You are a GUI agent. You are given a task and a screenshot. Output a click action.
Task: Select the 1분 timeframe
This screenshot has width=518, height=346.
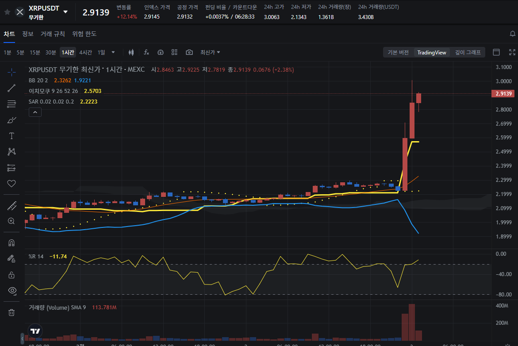7,53
